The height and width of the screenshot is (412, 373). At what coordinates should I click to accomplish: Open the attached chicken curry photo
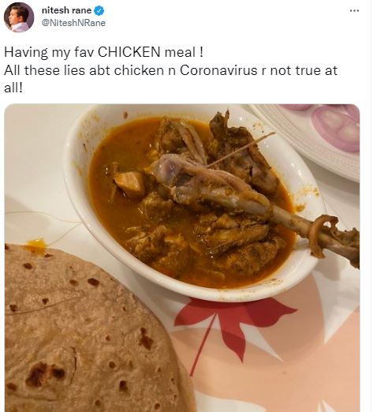click(x=182, y=258)
